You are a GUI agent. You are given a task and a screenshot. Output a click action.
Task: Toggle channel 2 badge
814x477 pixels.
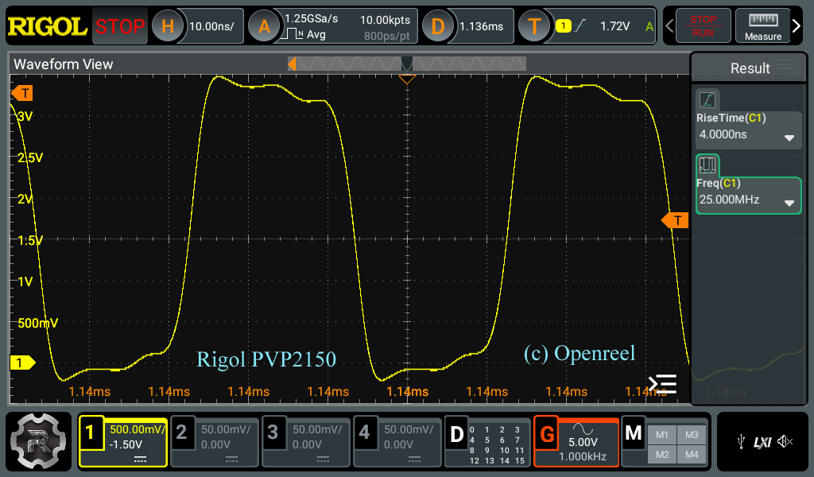(x=182, y=432)
